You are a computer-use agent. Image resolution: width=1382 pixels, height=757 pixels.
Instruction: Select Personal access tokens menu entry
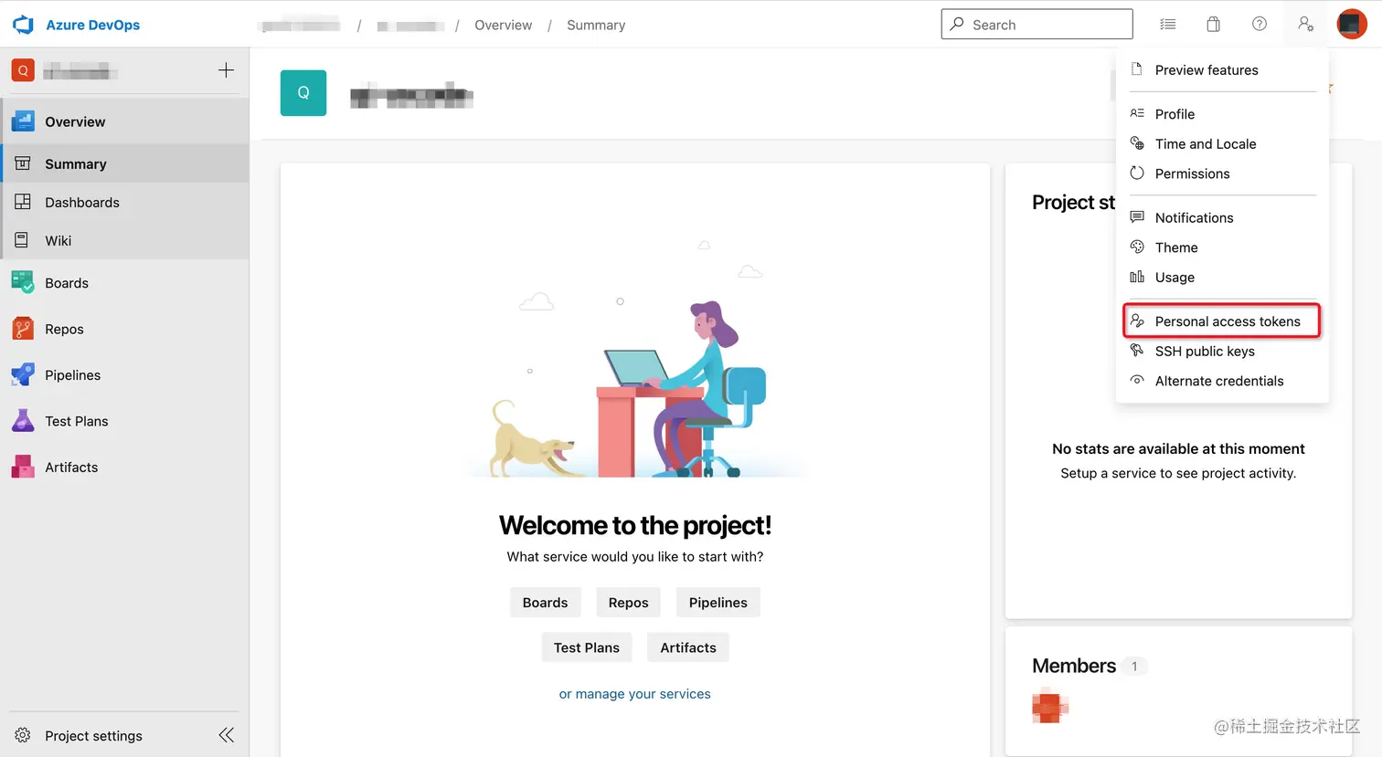[x=1222, y=321]
